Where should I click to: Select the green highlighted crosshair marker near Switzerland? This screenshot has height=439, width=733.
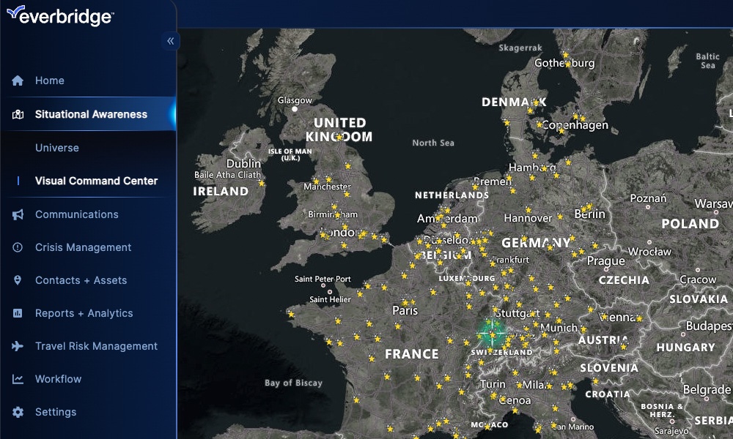(x=493, y=333)
